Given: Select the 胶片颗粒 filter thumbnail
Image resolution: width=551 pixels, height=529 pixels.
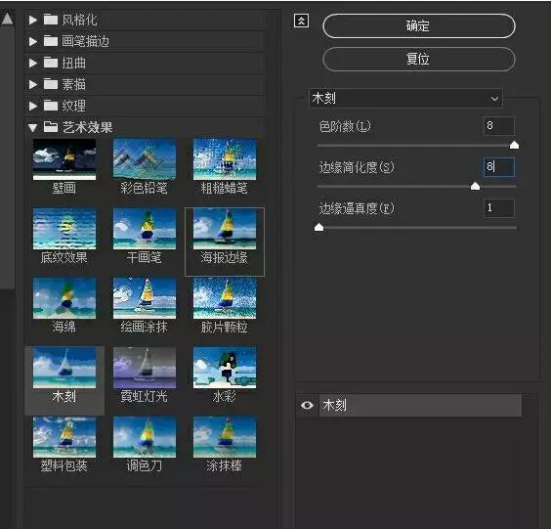Looking at the screenshot, I should click(x=225, y=298).
